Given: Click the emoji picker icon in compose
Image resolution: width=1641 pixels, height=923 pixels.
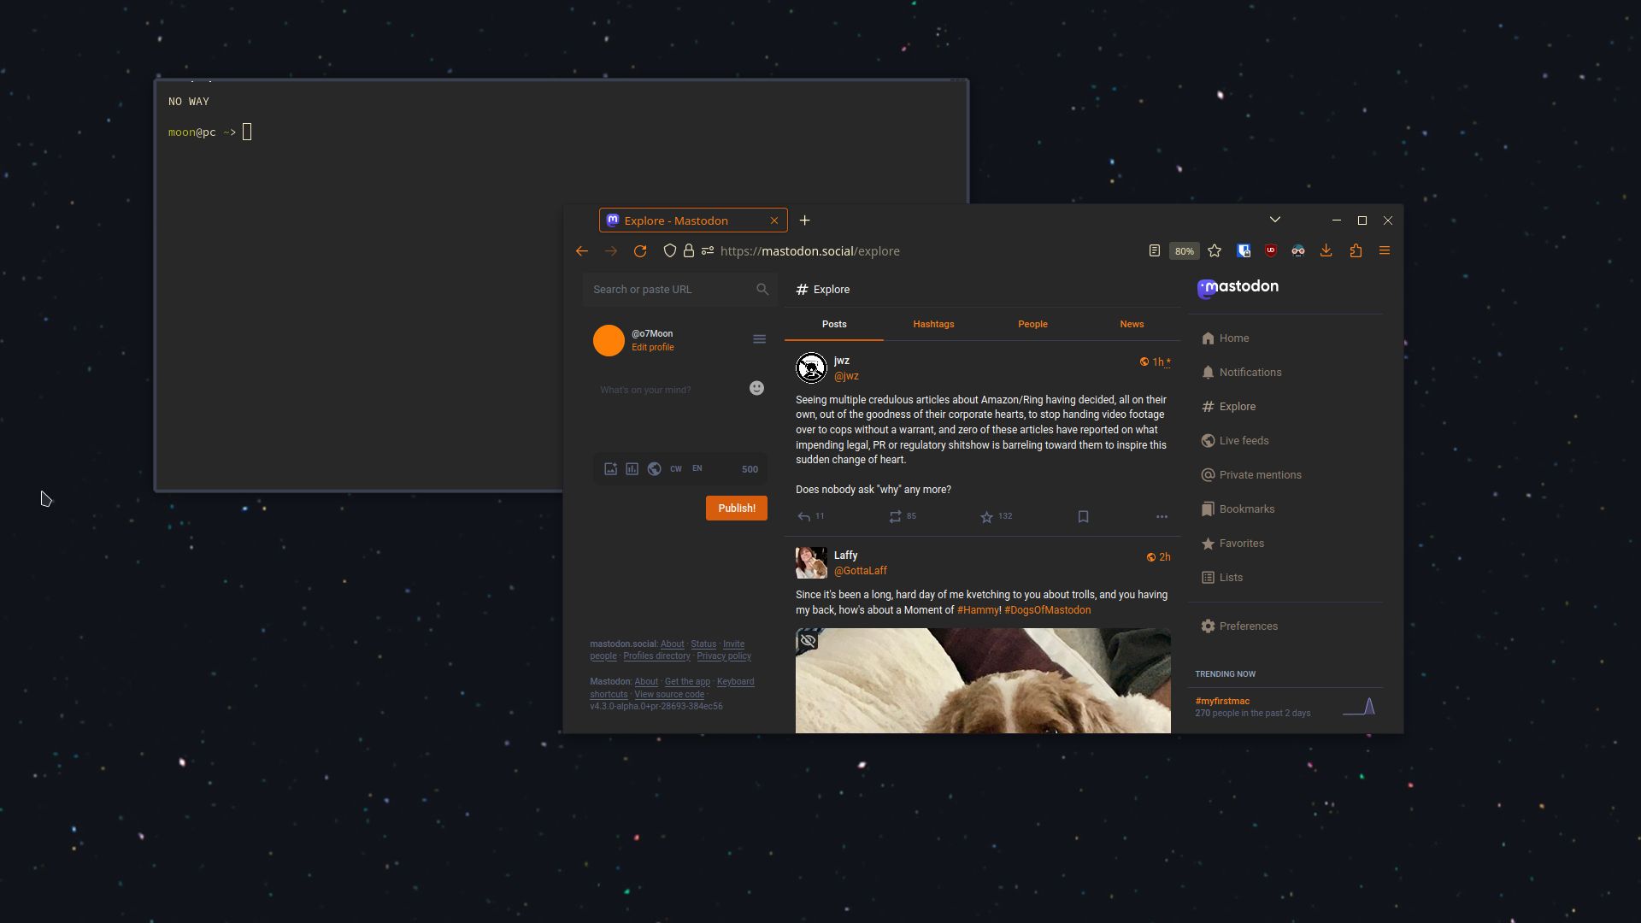Looking at the screenshot, I should point(756,388).
